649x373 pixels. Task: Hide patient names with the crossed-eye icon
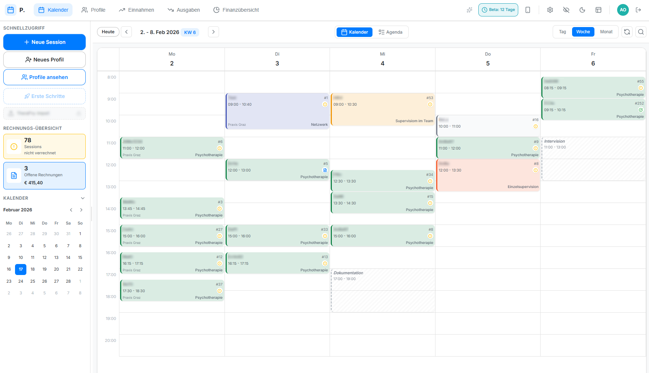566,10
